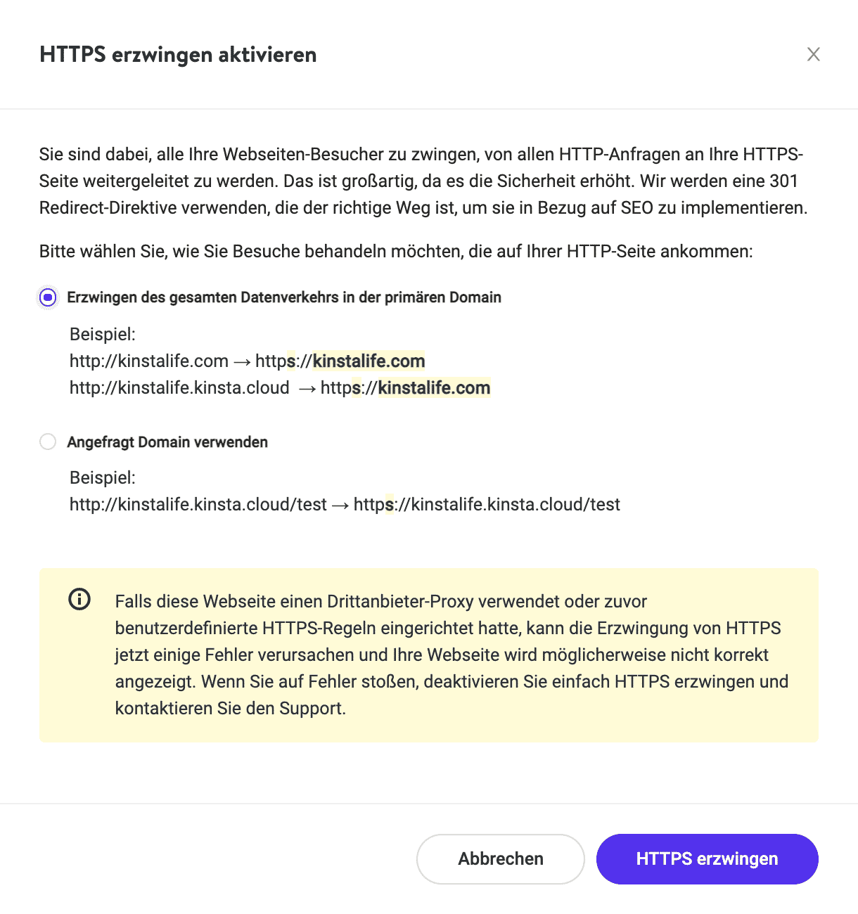The height and width of the screenshot is (914, 858).
Task: Click the Beispiel label under the first option
Action: pos(102,334)
